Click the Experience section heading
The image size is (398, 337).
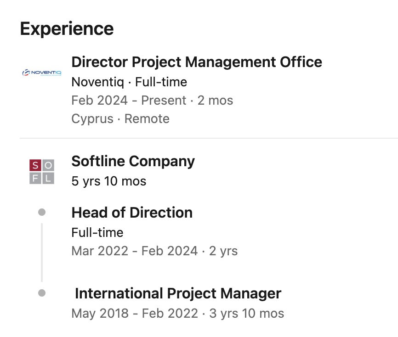[67, 28]
